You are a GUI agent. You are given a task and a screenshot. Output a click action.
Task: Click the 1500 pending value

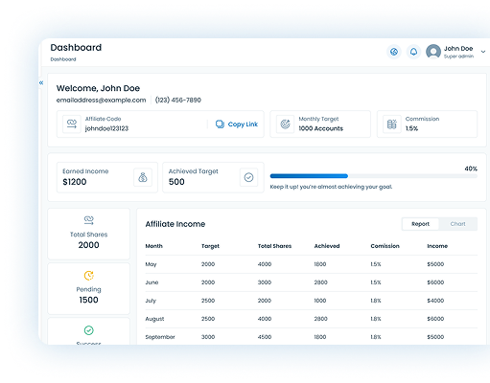(x=89, y=300)
